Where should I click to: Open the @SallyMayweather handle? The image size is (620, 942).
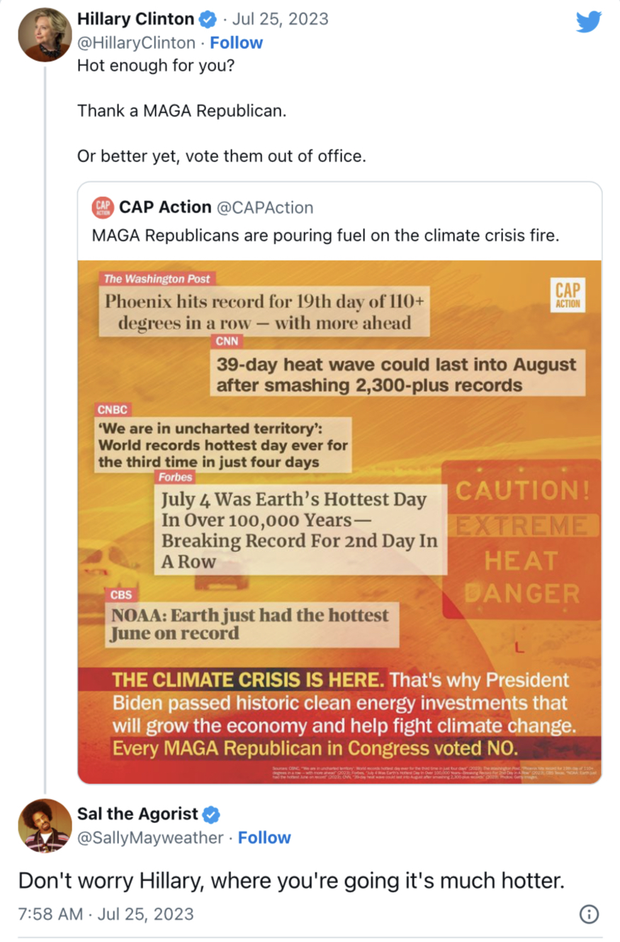(150, 837)
